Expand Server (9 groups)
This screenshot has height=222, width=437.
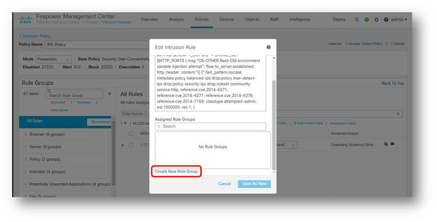[25, 147]
